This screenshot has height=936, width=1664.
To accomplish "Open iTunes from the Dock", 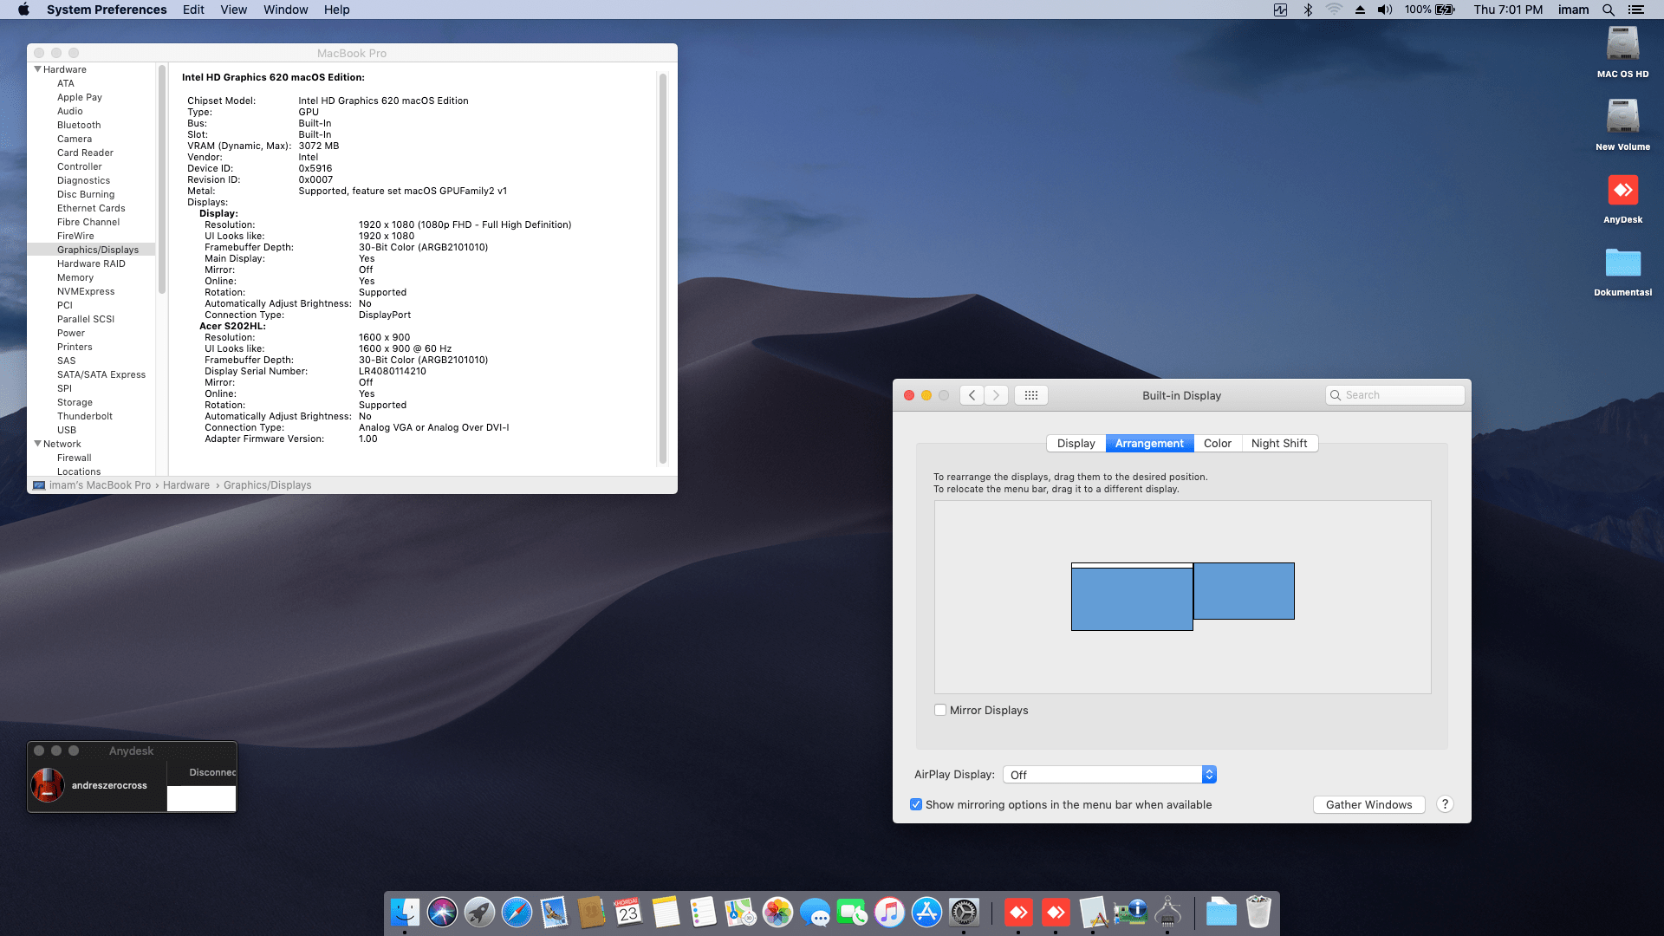I will 890,912.
